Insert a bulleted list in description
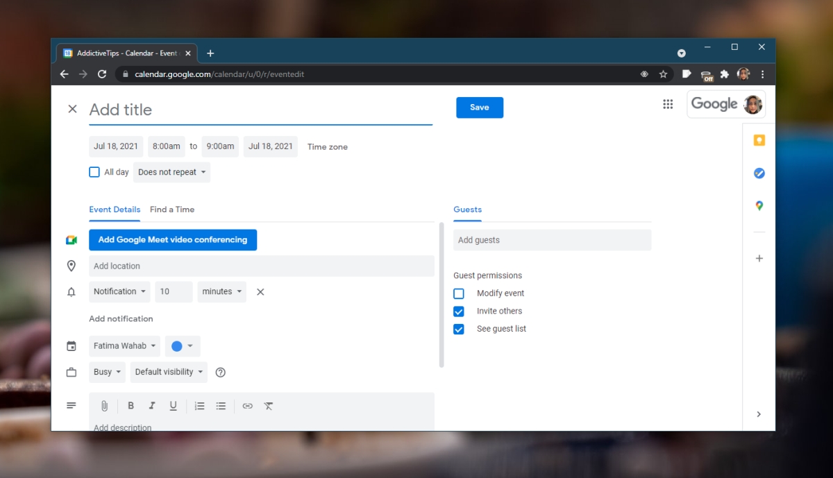 click(x=221, y=406)
